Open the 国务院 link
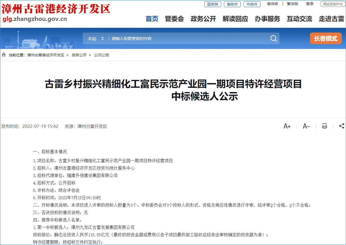This screenshot has width=346, height=245. point(212,4)
